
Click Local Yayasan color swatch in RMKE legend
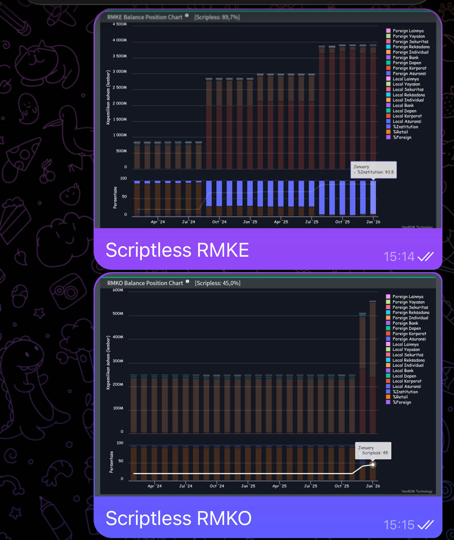tap(389, 84)
